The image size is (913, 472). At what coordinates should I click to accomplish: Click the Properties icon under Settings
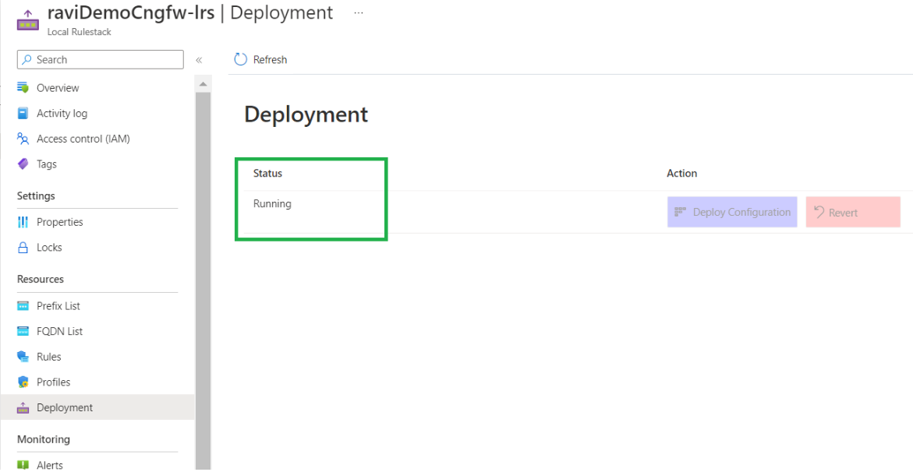tap(23, 222)
